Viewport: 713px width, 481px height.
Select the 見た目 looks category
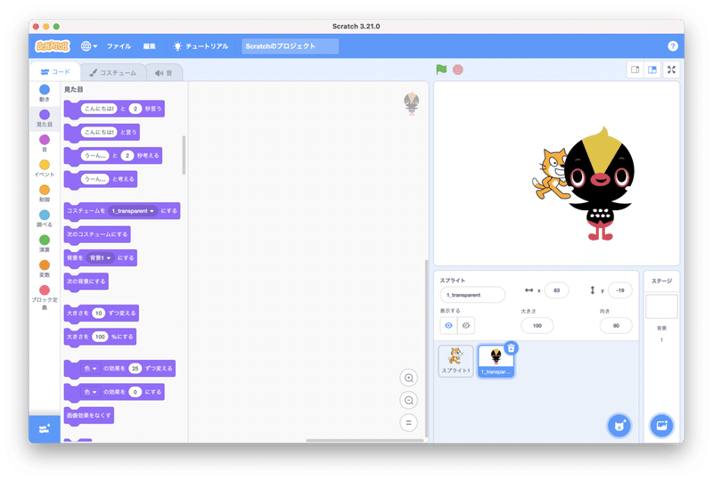(44, 118)
